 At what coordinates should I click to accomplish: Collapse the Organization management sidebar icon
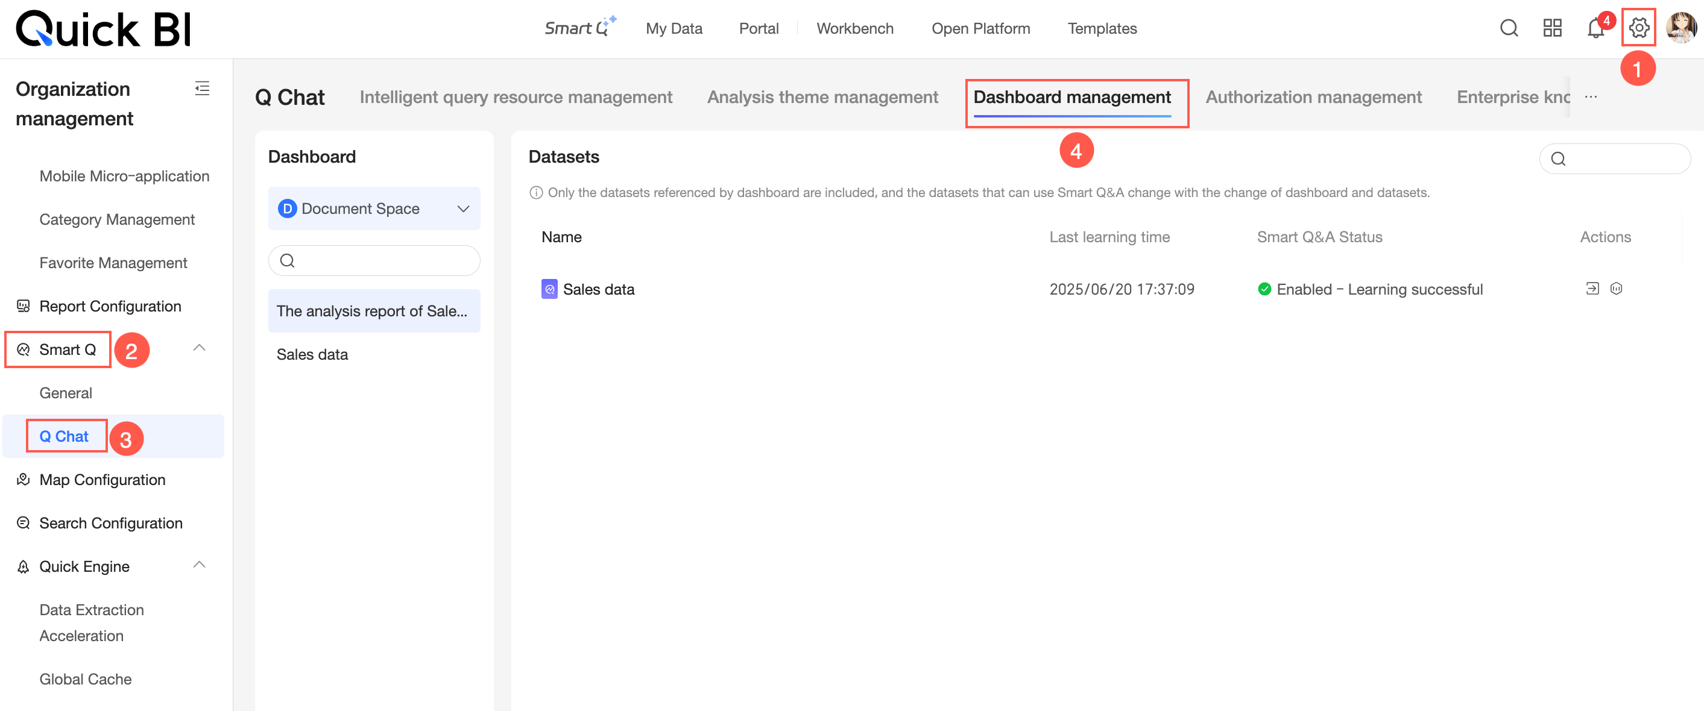tap(202, 89)
